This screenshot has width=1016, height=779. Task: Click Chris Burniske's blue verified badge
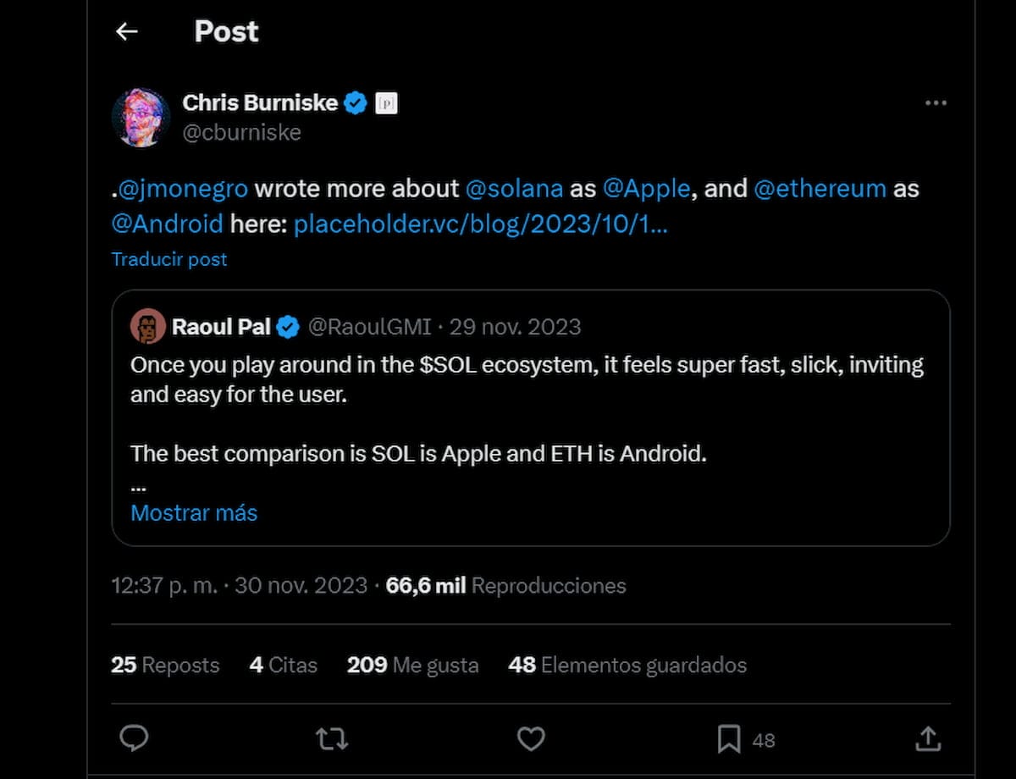(x=356, y=102)
